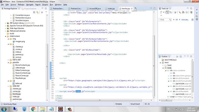This screenshot has height=112, width=199.
Task: Click the editor horizontal scrollbar
Action: [x=99, y=100]
